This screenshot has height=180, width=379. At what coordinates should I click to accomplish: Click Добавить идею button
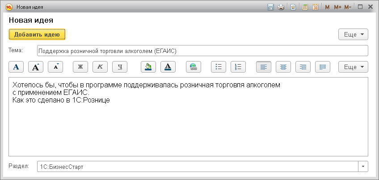click(x=37, y=34)
